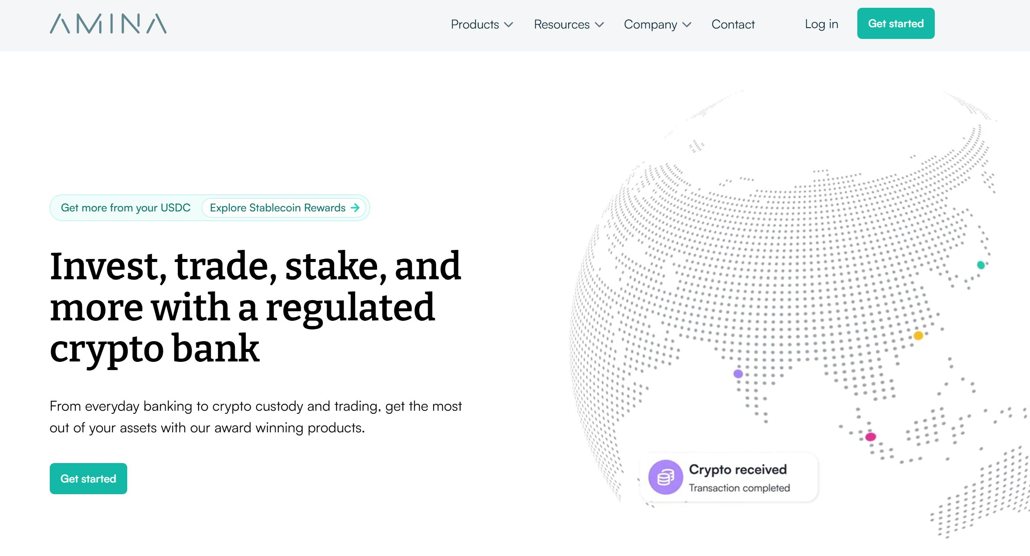Click the pink dot on the globe

tap(871, 437)
